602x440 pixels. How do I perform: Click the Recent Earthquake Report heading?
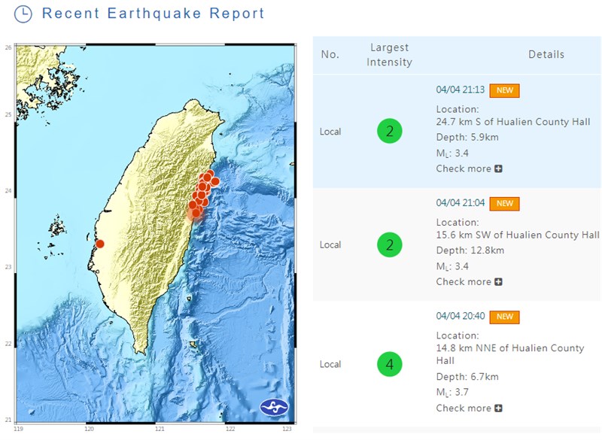pyautogui.click(x=154, y=14)
